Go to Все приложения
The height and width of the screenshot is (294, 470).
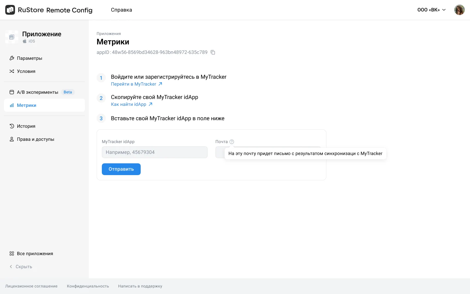click(44, 253)
